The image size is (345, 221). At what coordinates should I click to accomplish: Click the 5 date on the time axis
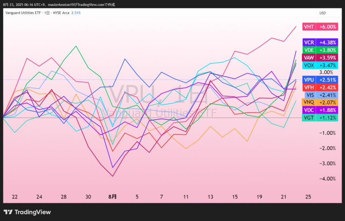click(x=137, y=196)
